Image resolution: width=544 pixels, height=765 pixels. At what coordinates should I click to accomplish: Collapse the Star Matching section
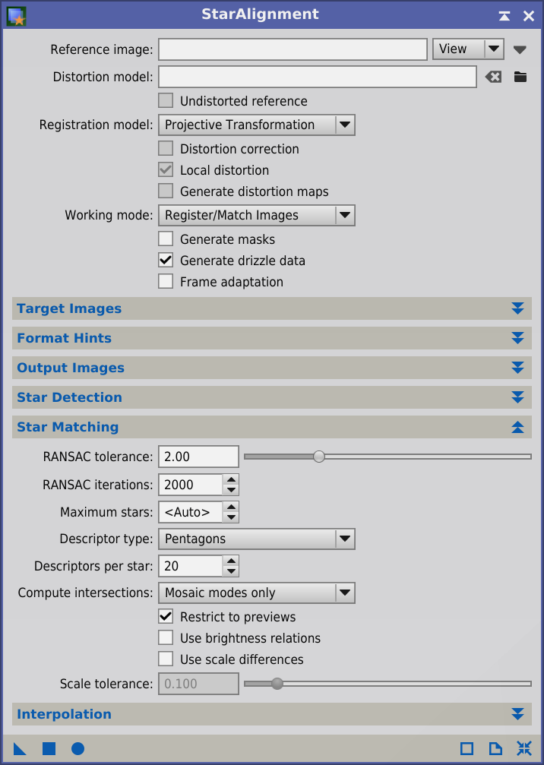(x=272, y=427)
